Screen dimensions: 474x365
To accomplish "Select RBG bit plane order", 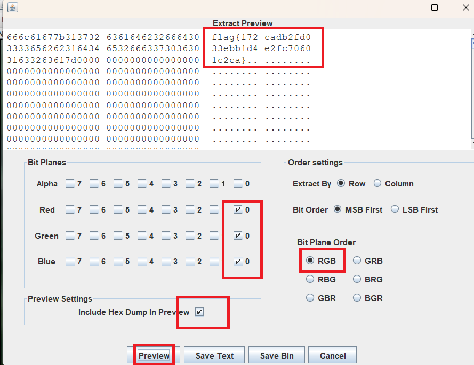I will coord(310,279).
